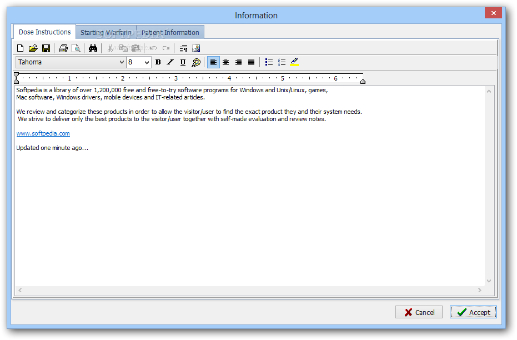Click vertical scrollbar down arrow
Screen dimensions: 517x340
coord(489,281)
